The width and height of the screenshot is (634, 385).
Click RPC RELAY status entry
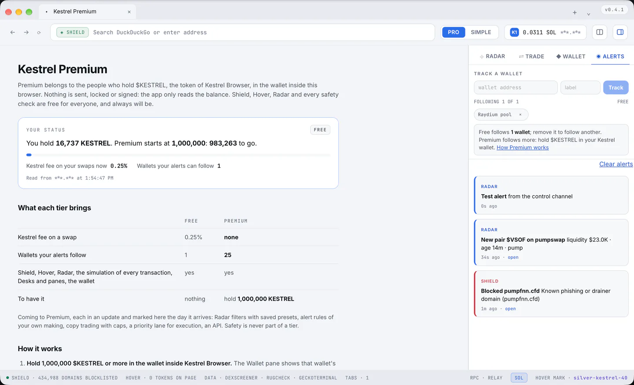pyautogui.click(x=486, y=378)
